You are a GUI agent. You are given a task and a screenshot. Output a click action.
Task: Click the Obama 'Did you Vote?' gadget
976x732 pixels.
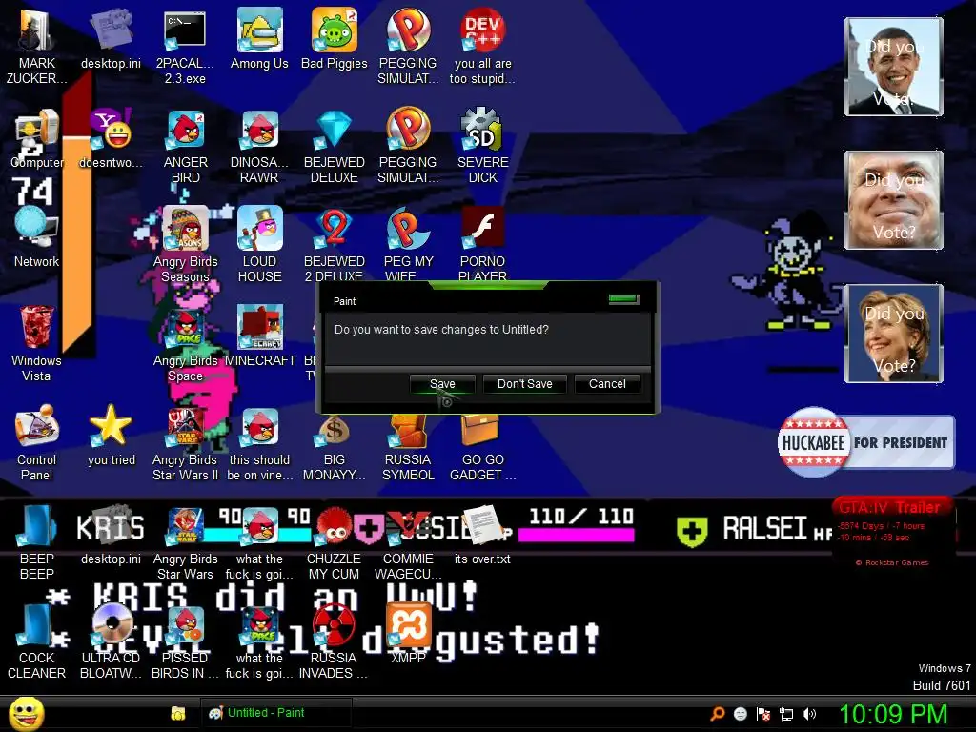894,67
